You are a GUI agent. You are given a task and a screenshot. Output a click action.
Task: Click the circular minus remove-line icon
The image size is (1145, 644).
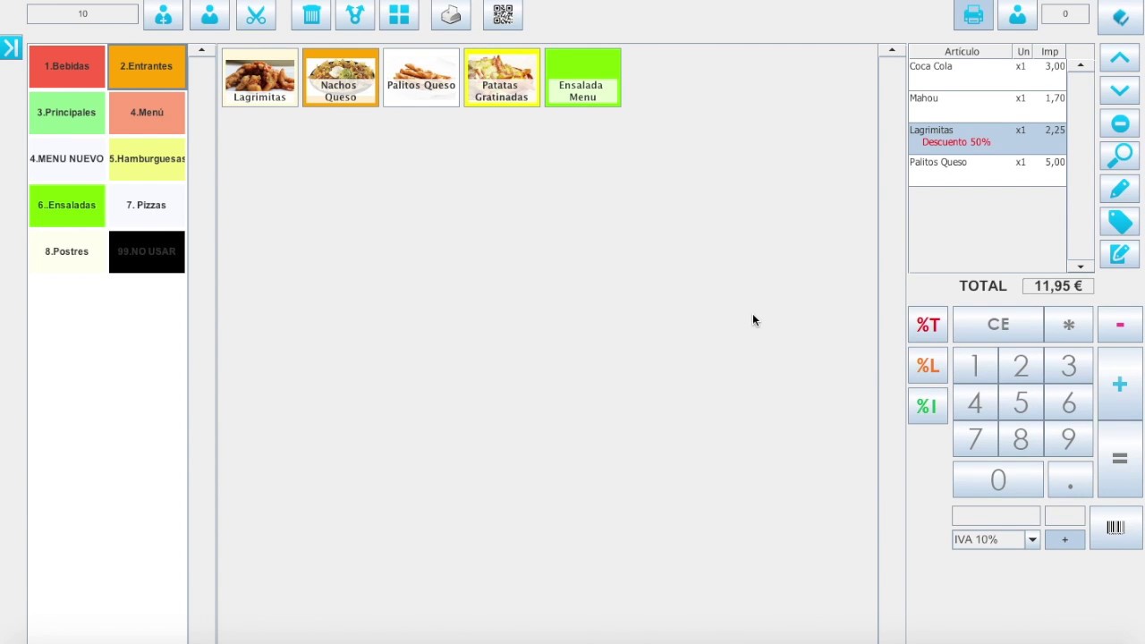point(1120,123)
